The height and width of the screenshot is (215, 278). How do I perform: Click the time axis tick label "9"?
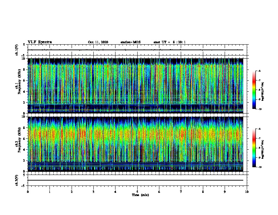[225, 192]
